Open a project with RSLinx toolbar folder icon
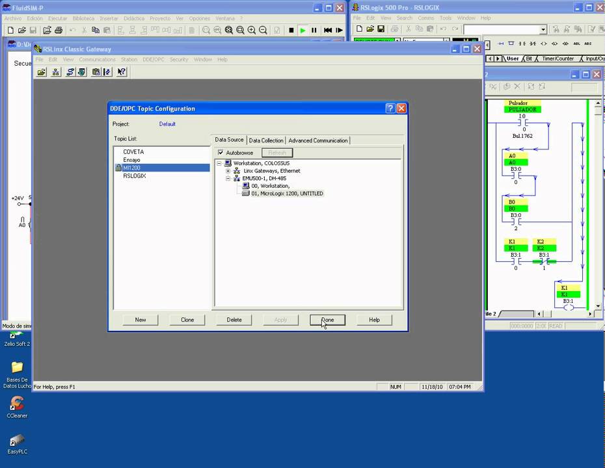The width and height of the screenshot is (605, 468). 41,72
